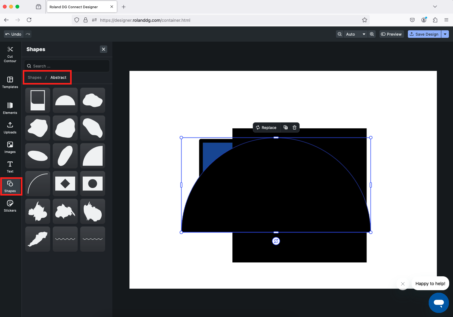This screenshot has width=453, height=317.
Task: Insert the rectangle with diamond shape
Action: tap(65, 184)
